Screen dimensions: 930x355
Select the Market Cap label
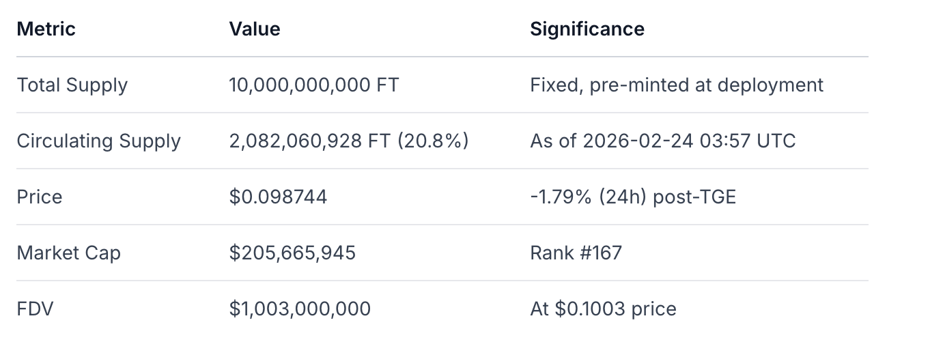click(x=68, y=253)
